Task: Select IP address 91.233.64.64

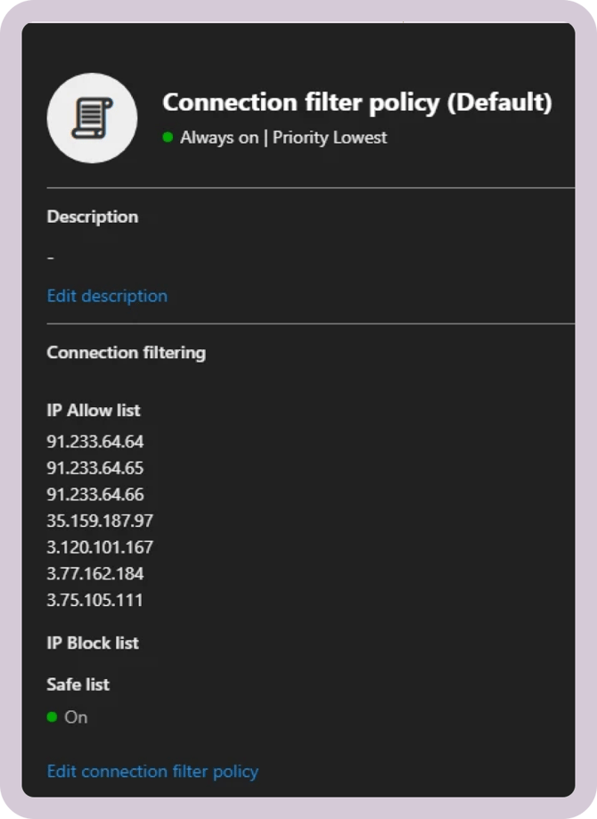Action: click(95, 441)
